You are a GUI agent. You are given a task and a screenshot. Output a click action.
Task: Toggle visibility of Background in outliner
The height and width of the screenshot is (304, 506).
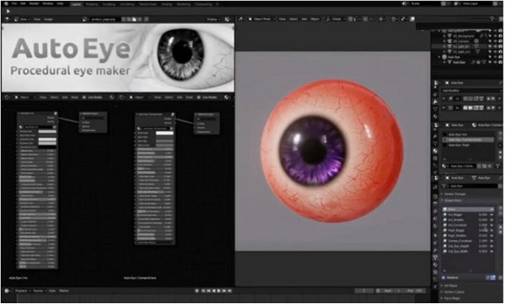(495, 35)
